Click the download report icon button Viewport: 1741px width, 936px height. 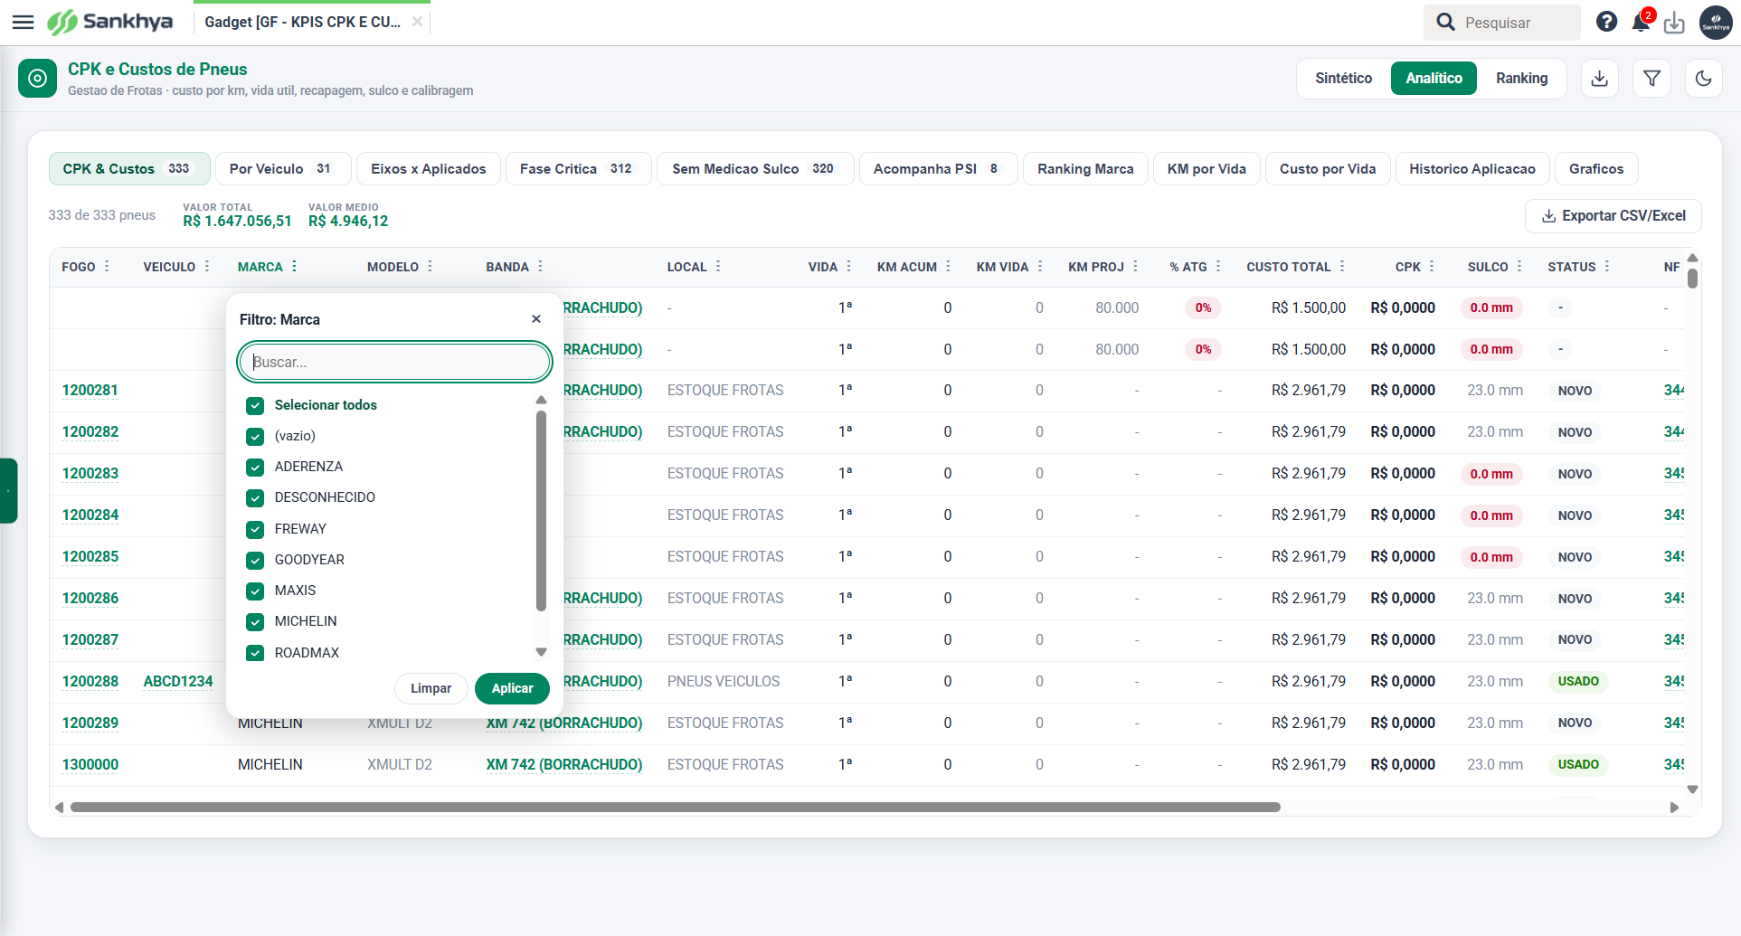click(x=1599, y=79)
